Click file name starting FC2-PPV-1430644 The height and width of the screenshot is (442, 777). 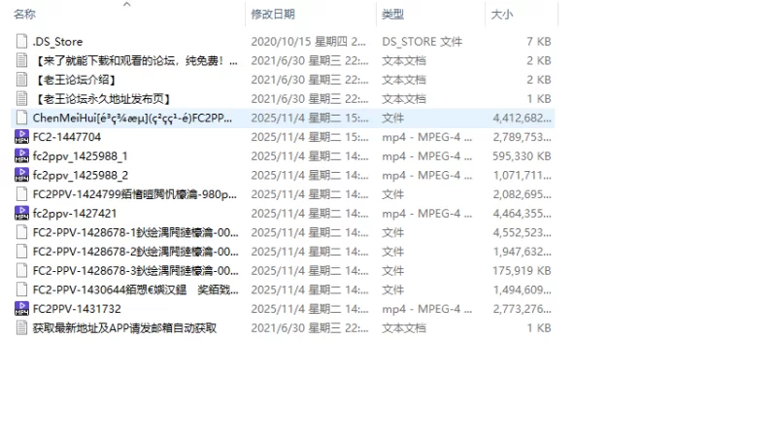[x=136, y=289]
